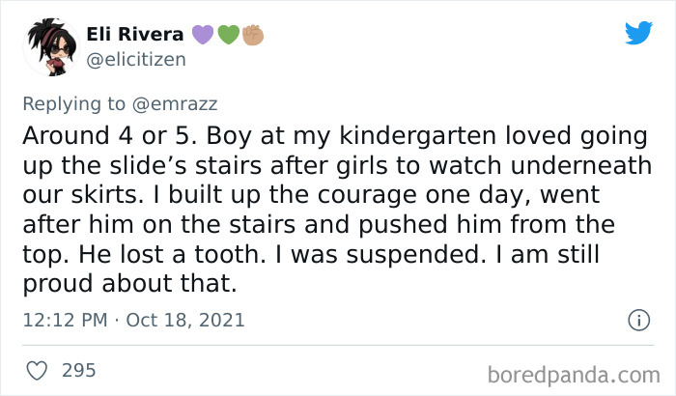The image size is (676, 396).
Task: View the 295 likes count
Action: (77, 370)
